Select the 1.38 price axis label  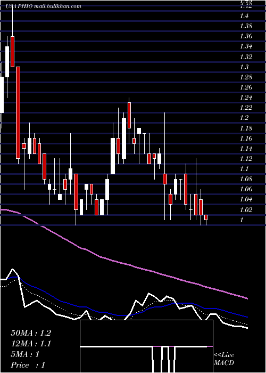246,26
